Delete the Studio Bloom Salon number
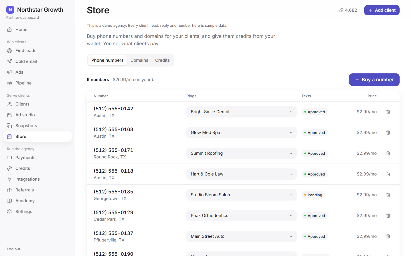 pos(388,195)
